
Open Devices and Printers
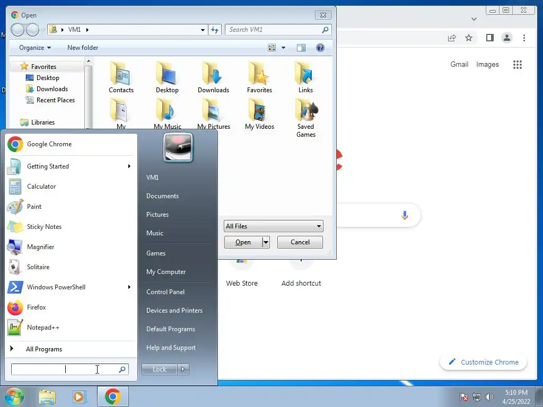click(174, 311)
